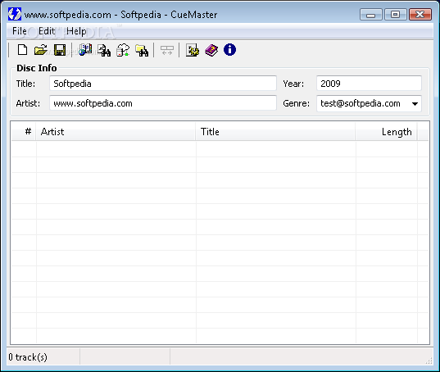This screenshot has height=372, width=440.
Task: Sort tracks by Artist column header
Action: (x=116, y=131)
